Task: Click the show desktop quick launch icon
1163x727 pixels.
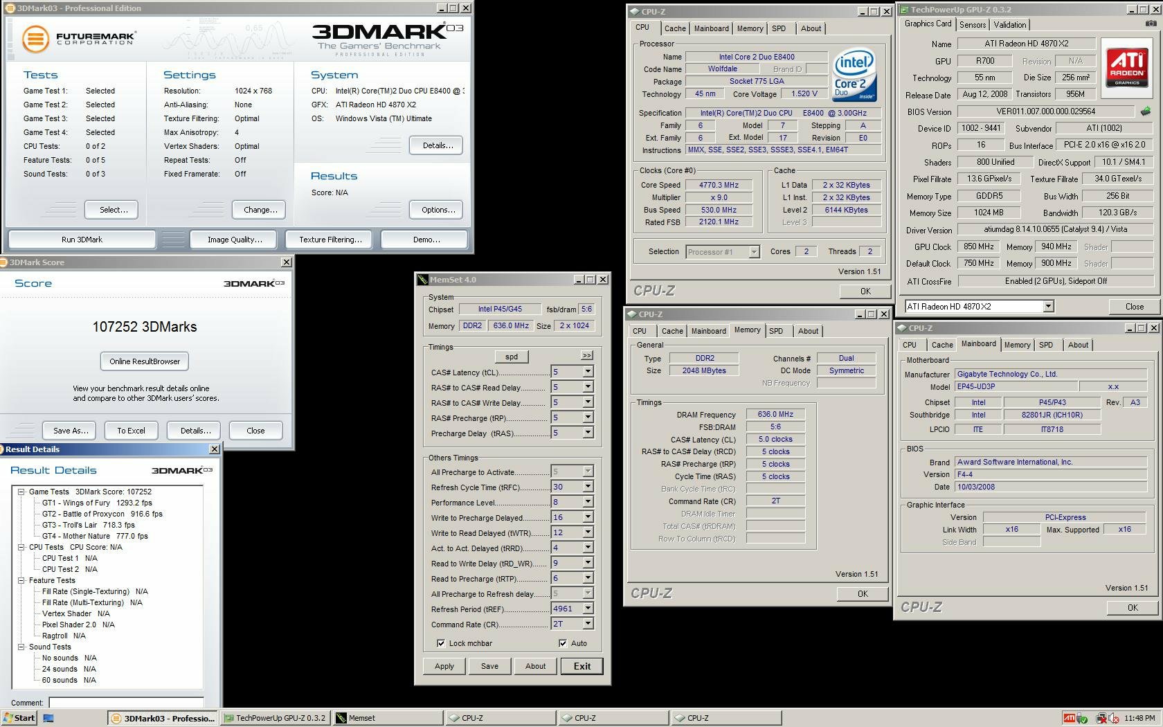Action: 48,718
